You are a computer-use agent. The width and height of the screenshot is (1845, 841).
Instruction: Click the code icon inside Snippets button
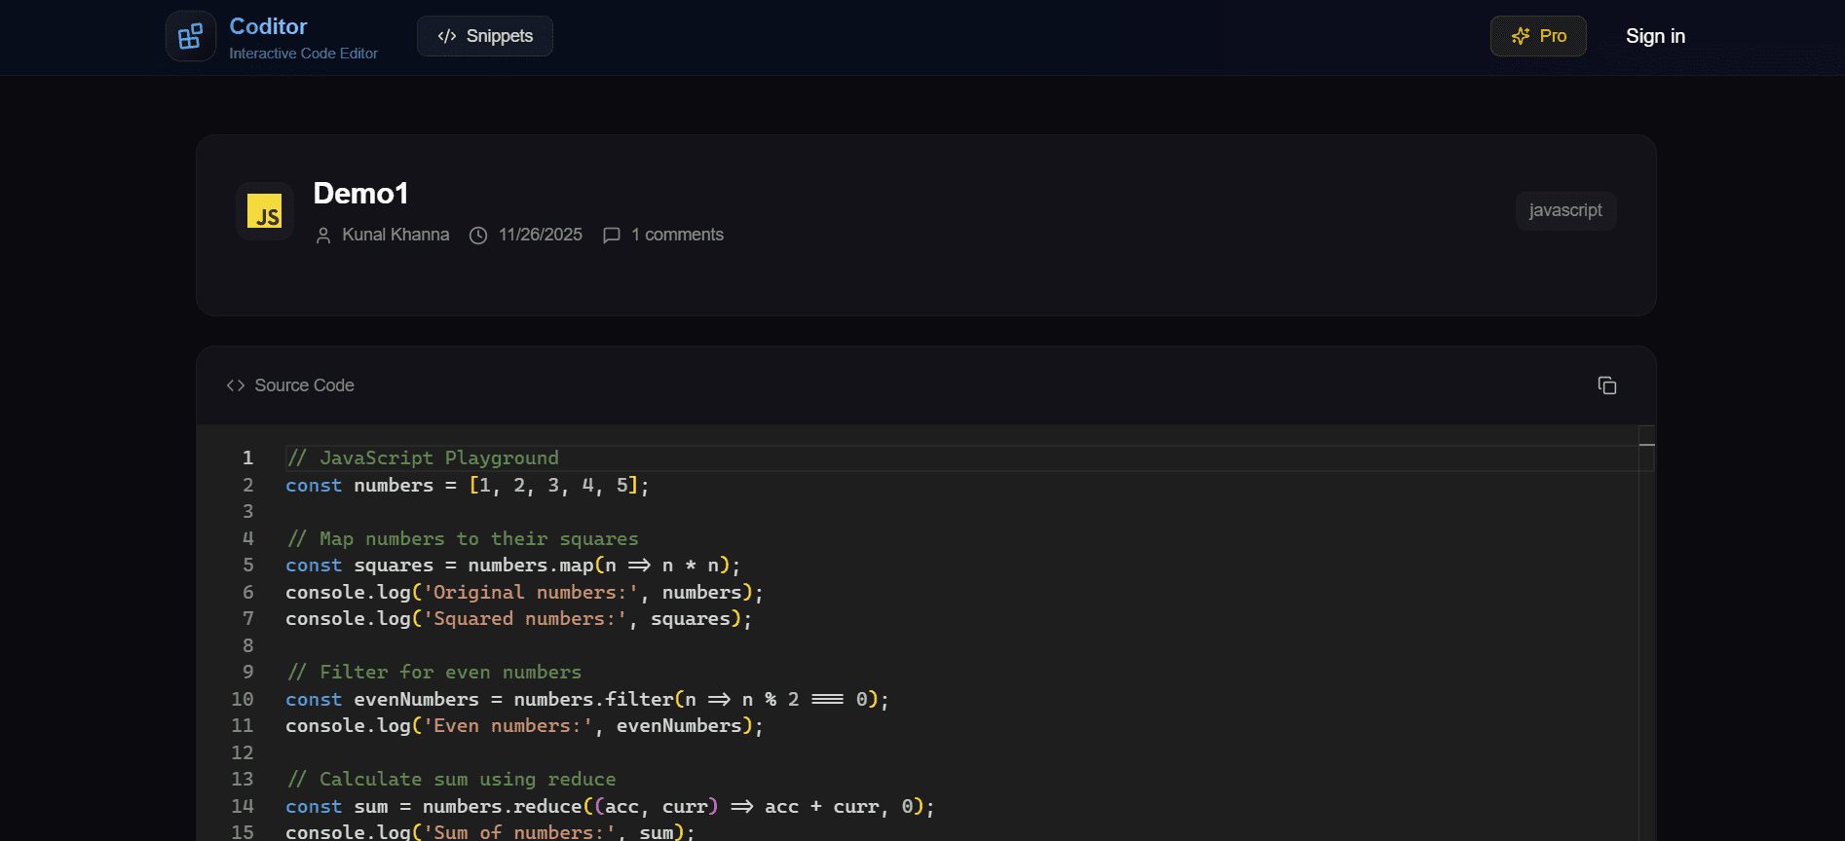coord(447,36)
